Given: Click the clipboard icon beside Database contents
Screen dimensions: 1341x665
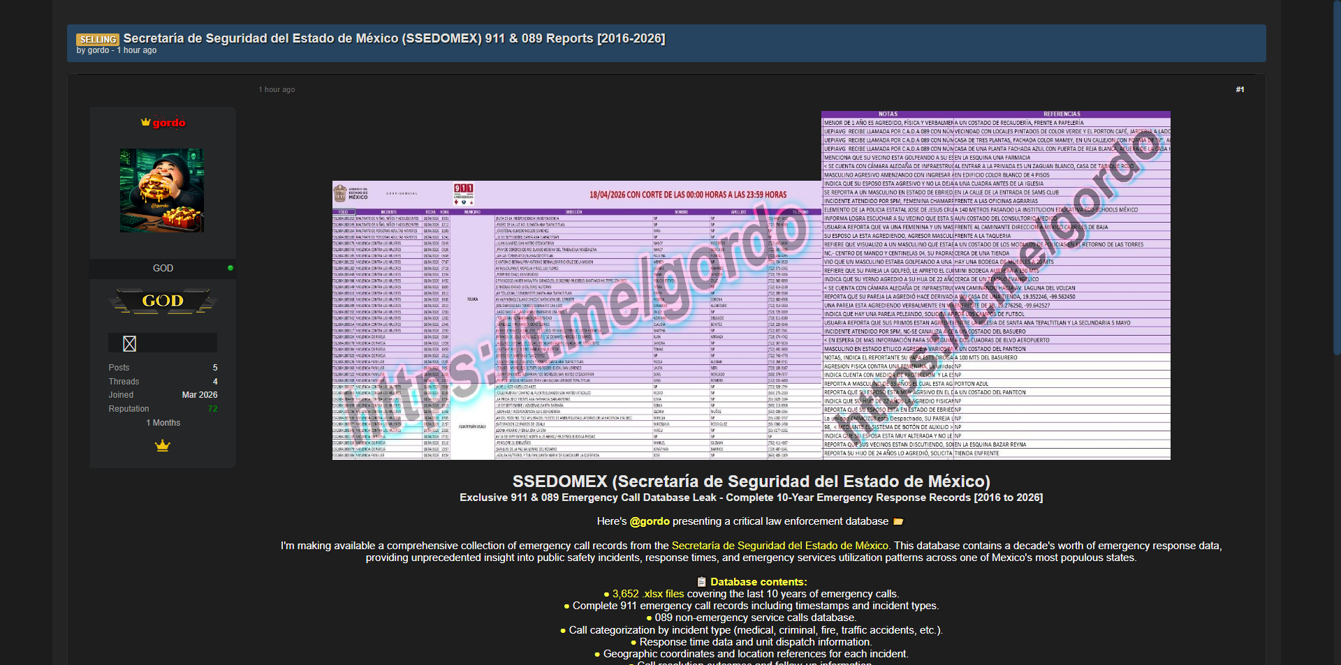Looking at the screenshot, I should pyautogui.click(x=701, y=582).
